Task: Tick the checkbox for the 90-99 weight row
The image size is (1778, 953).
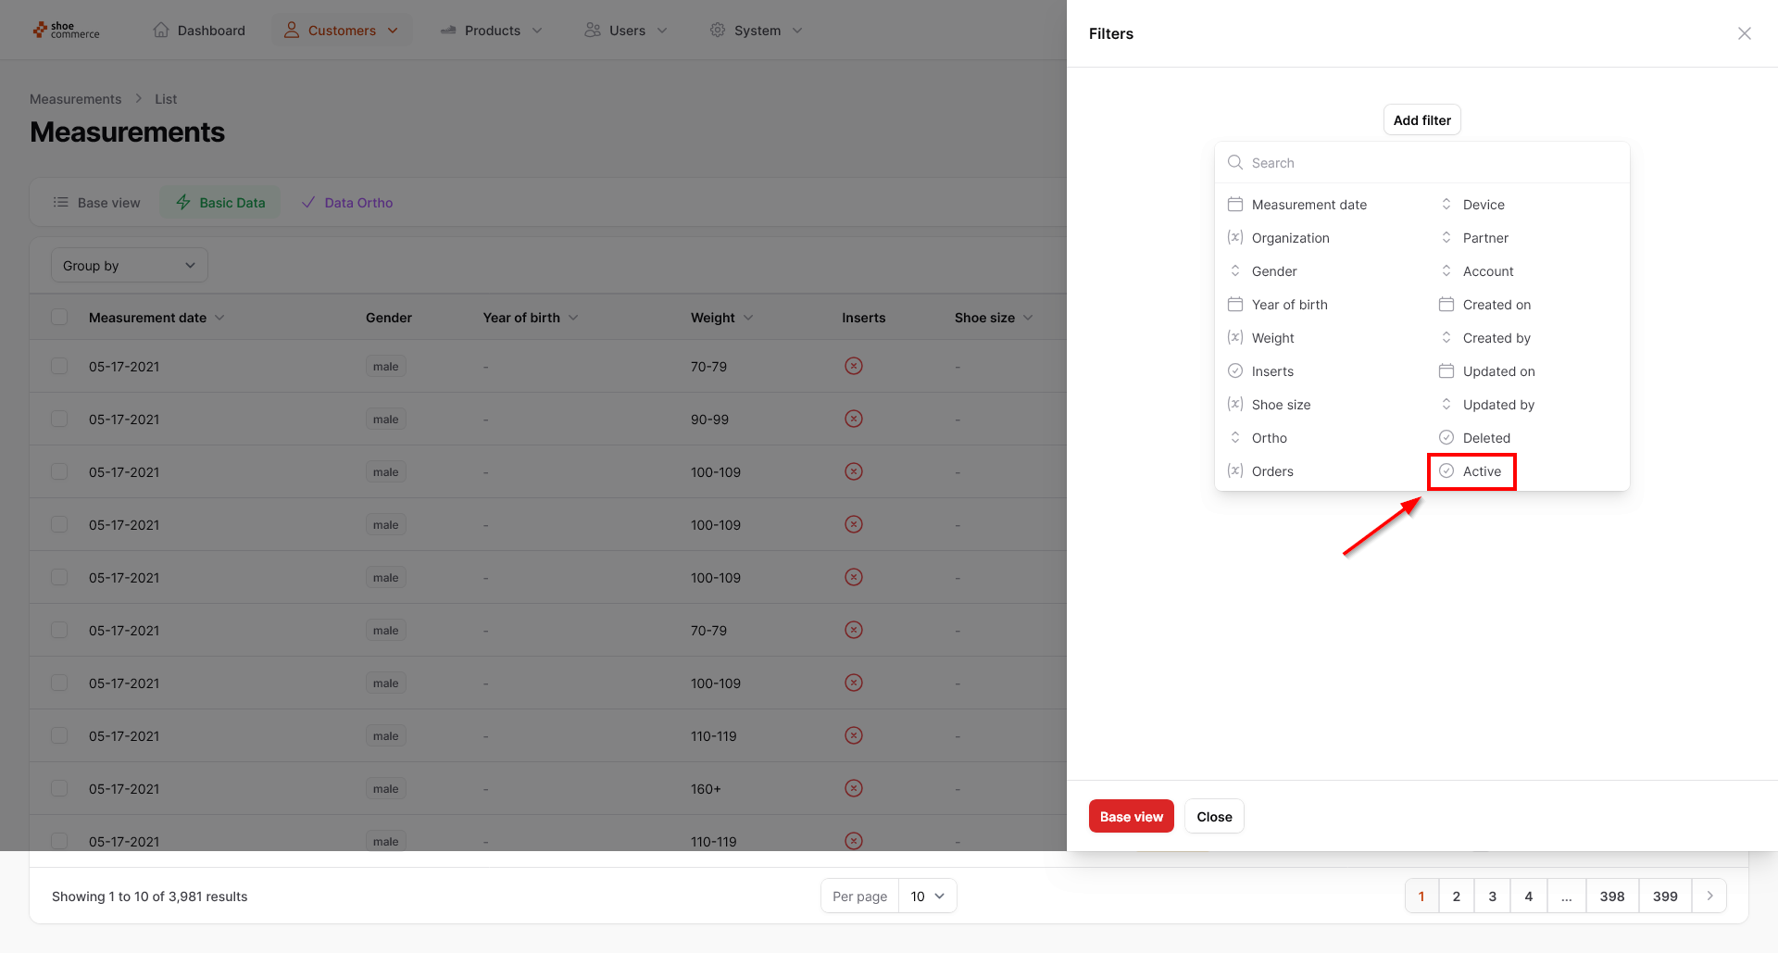Action: [59, 419]
